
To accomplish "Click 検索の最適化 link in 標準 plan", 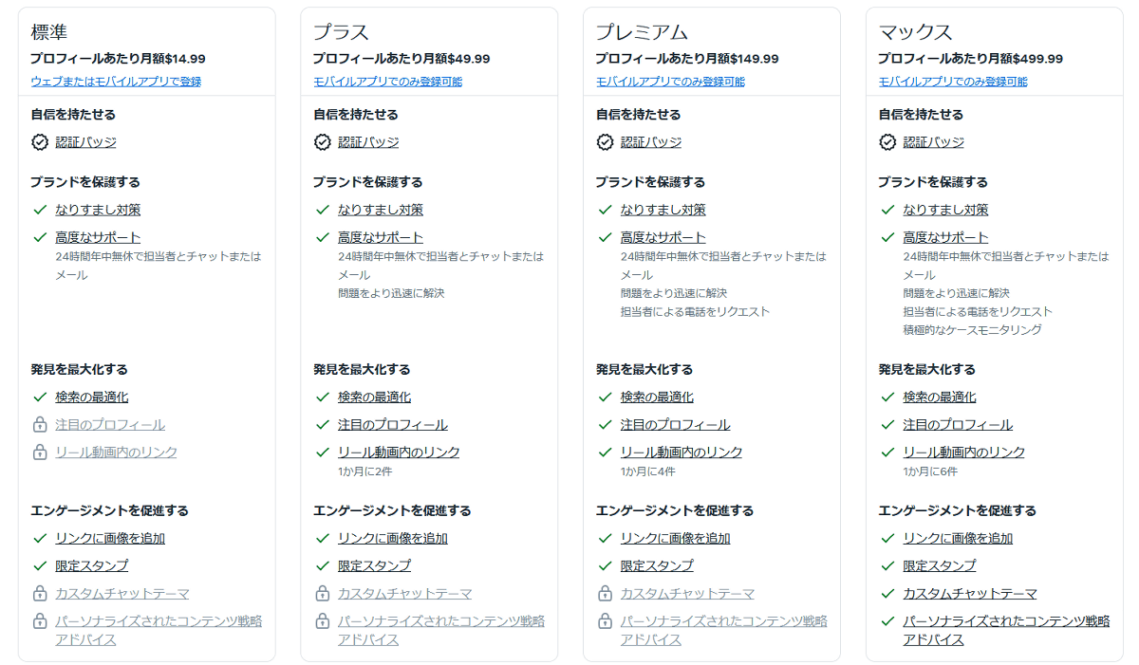I will point(91,397).
